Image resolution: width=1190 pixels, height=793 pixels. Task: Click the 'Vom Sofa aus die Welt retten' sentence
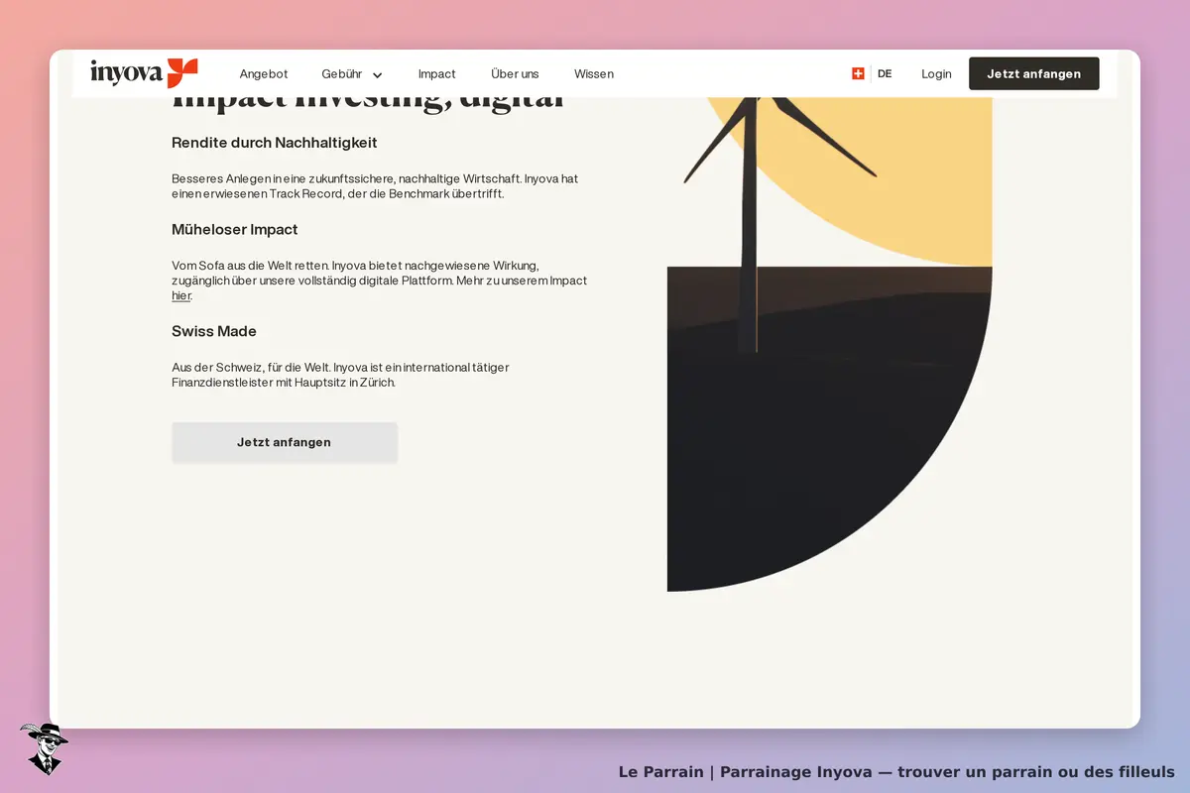(x=250, y=266)
